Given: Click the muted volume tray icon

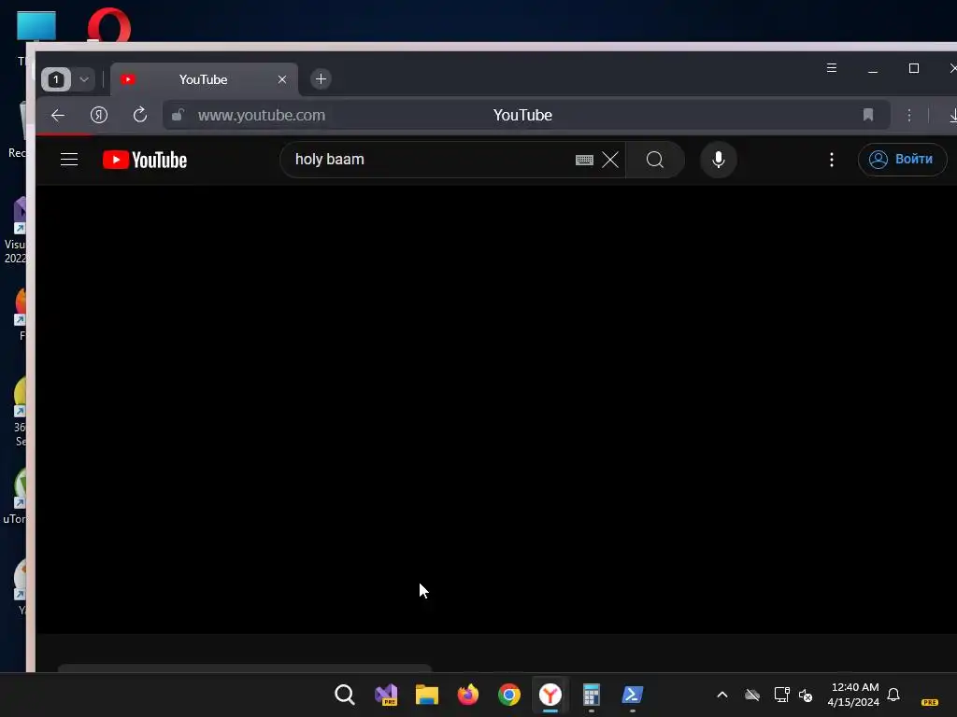Looking at the screenshot, I should click(x=806, y=695).
